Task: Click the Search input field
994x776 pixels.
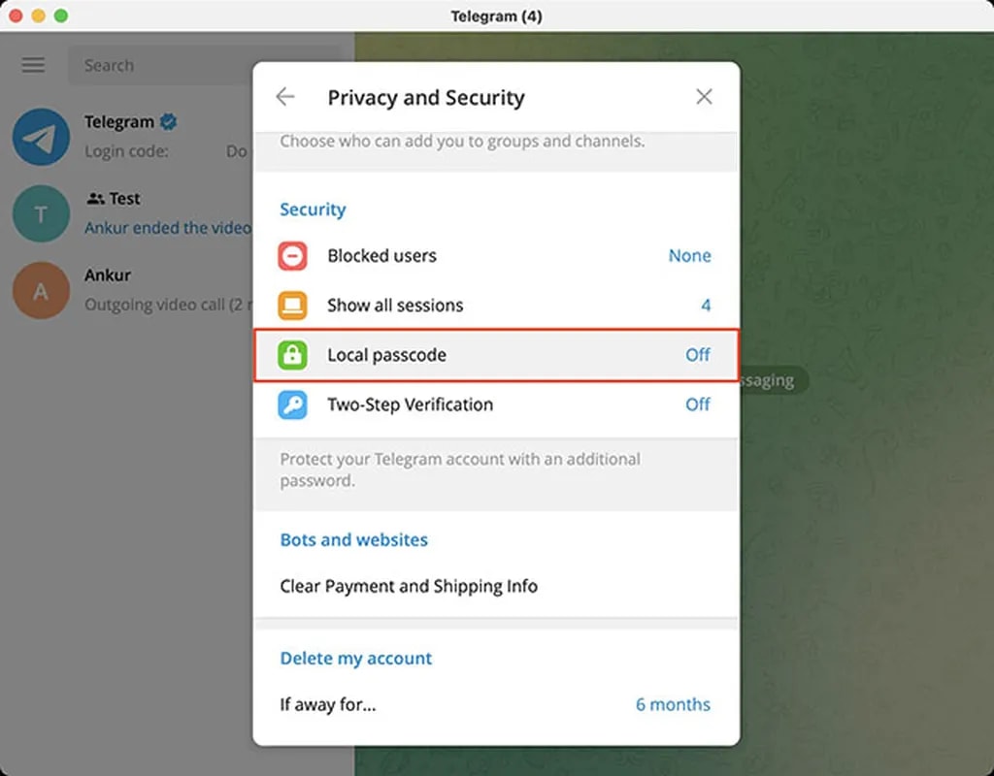Action: [x=155, y=66]
